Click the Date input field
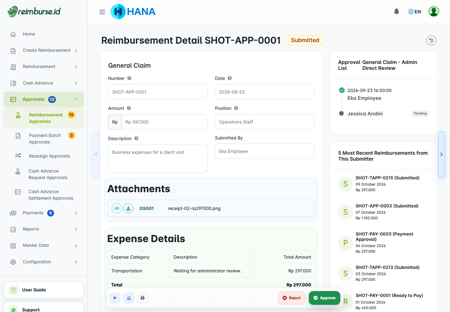 (265, 92)
